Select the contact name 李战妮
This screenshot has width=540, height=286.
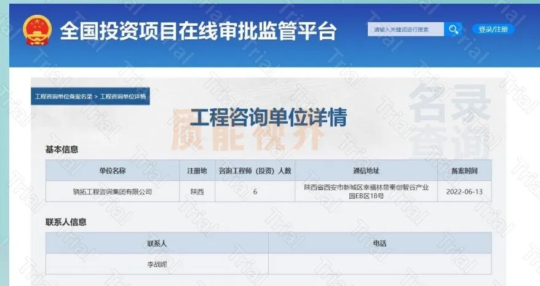(157, 264)
